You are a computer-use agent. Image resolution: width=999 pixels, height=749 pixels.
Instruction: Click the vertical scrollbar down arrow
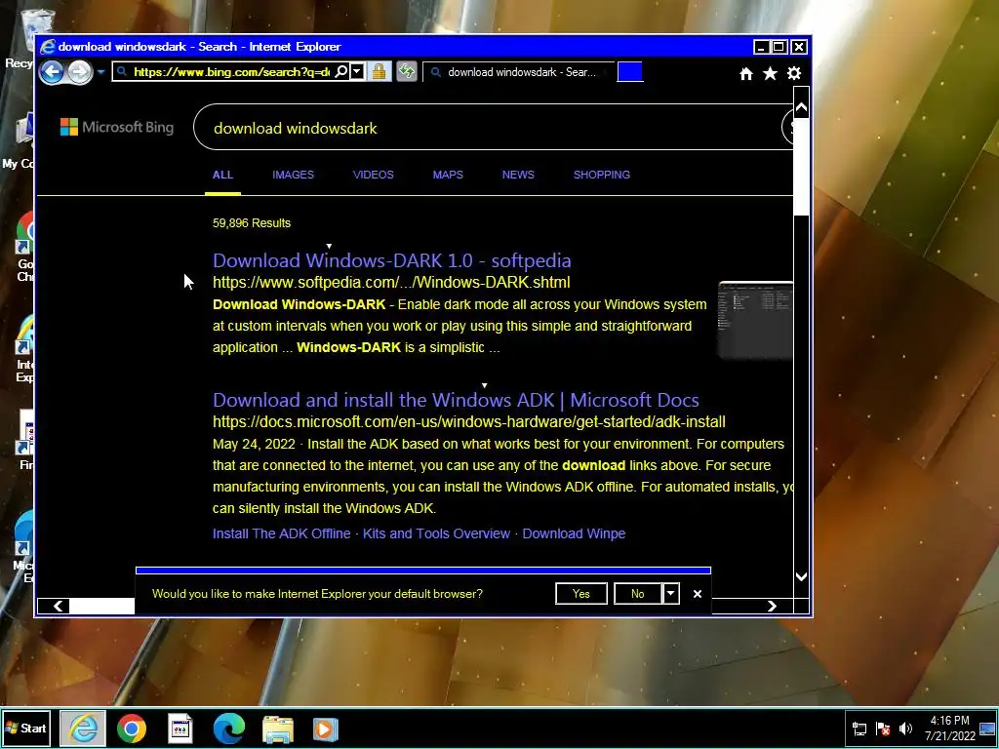(x=802, y=576)
